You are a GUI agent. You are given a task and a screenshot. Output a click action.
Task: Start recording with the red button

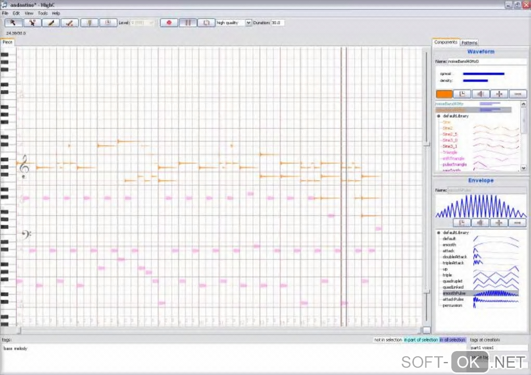[169, 23]
